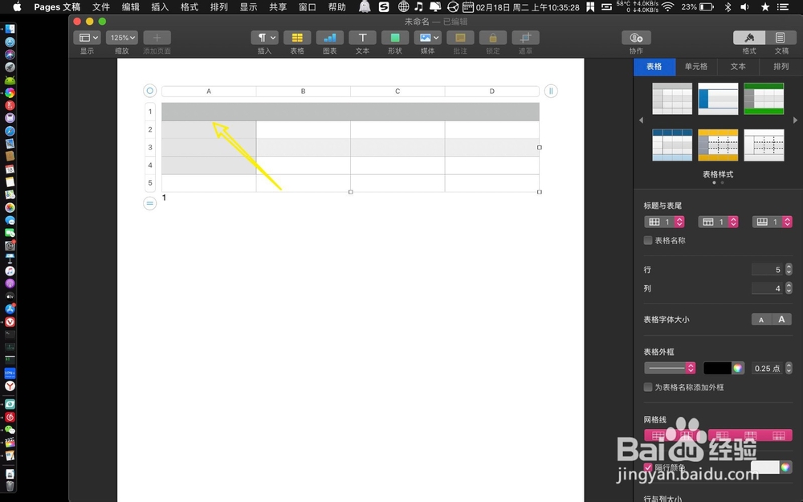Click the 行 row count stepper

[x=789, y=269]
